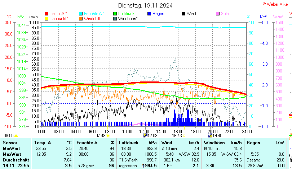Click the Windböen legend label
Viewport: 292px width, 169px height.
[x=128, y=18]
